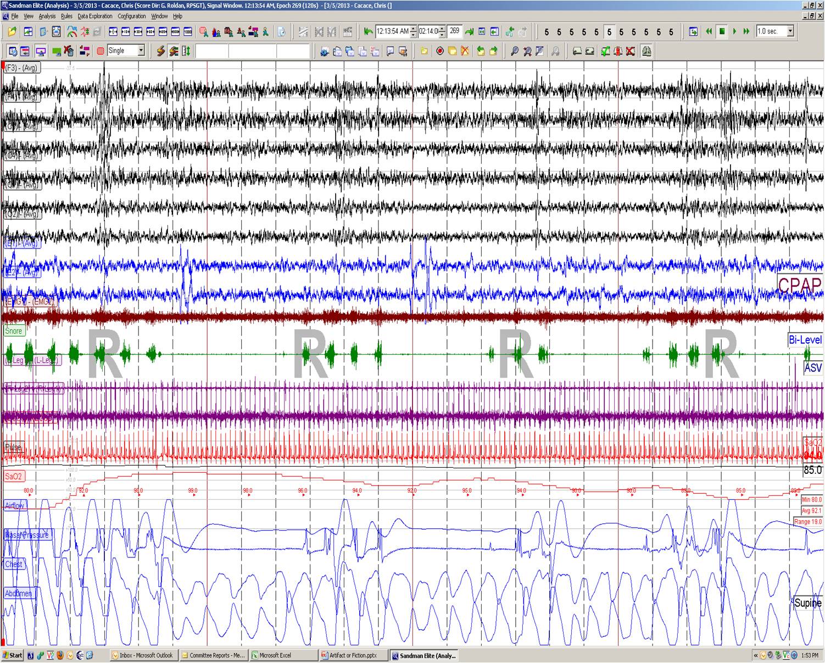
Task: Click the lungs icon in toolbar
Action: pyautogui.click(x=646, y=51)
